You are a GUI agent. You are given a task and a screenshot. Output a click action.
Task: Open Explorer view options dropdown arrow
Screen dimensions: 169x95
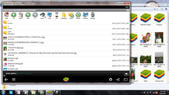point(157,9)
